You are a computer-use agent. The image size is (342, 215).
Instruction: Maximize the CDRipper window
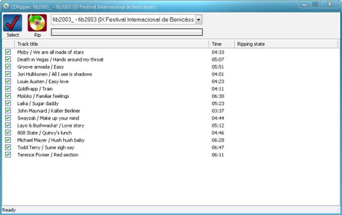[315, 4]
